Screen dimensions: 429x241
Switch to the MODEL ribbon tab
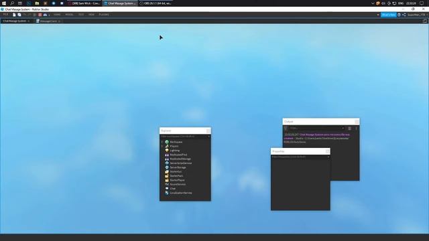point(69,15)
